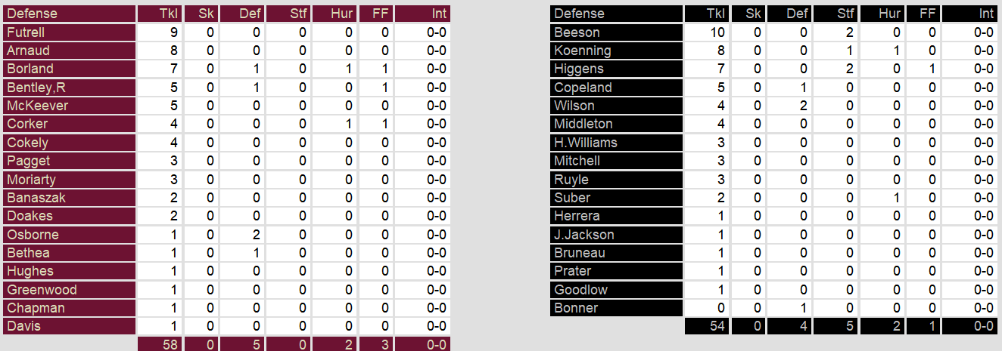Click McKeever in the defense list
Viewport: 1002px width, 351px height.
tap(37, 106)
